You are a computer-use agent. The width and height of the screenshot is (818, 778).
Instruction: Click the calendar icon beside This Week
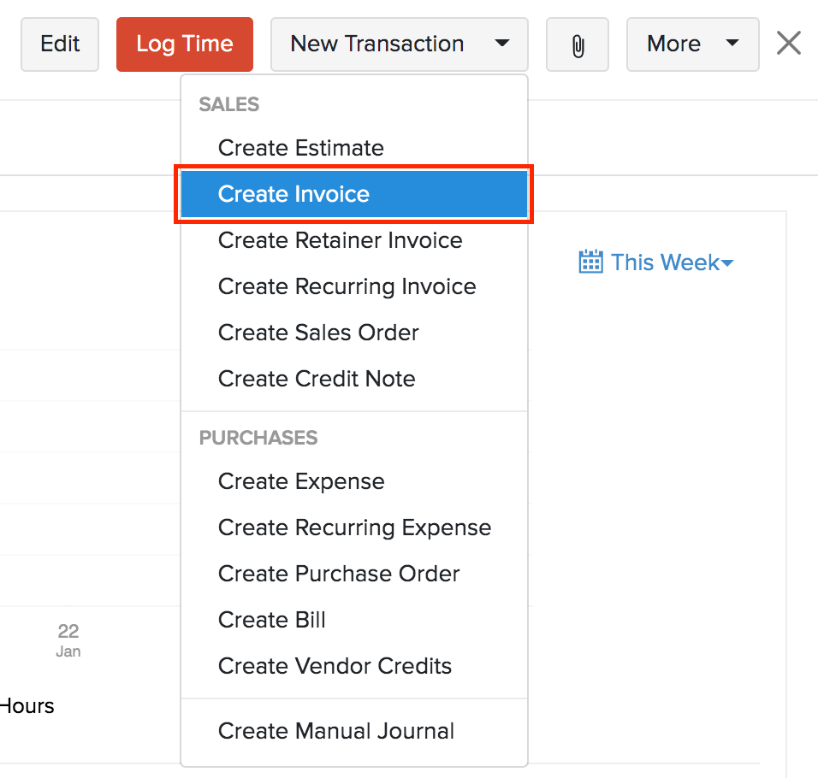[591, 262]
